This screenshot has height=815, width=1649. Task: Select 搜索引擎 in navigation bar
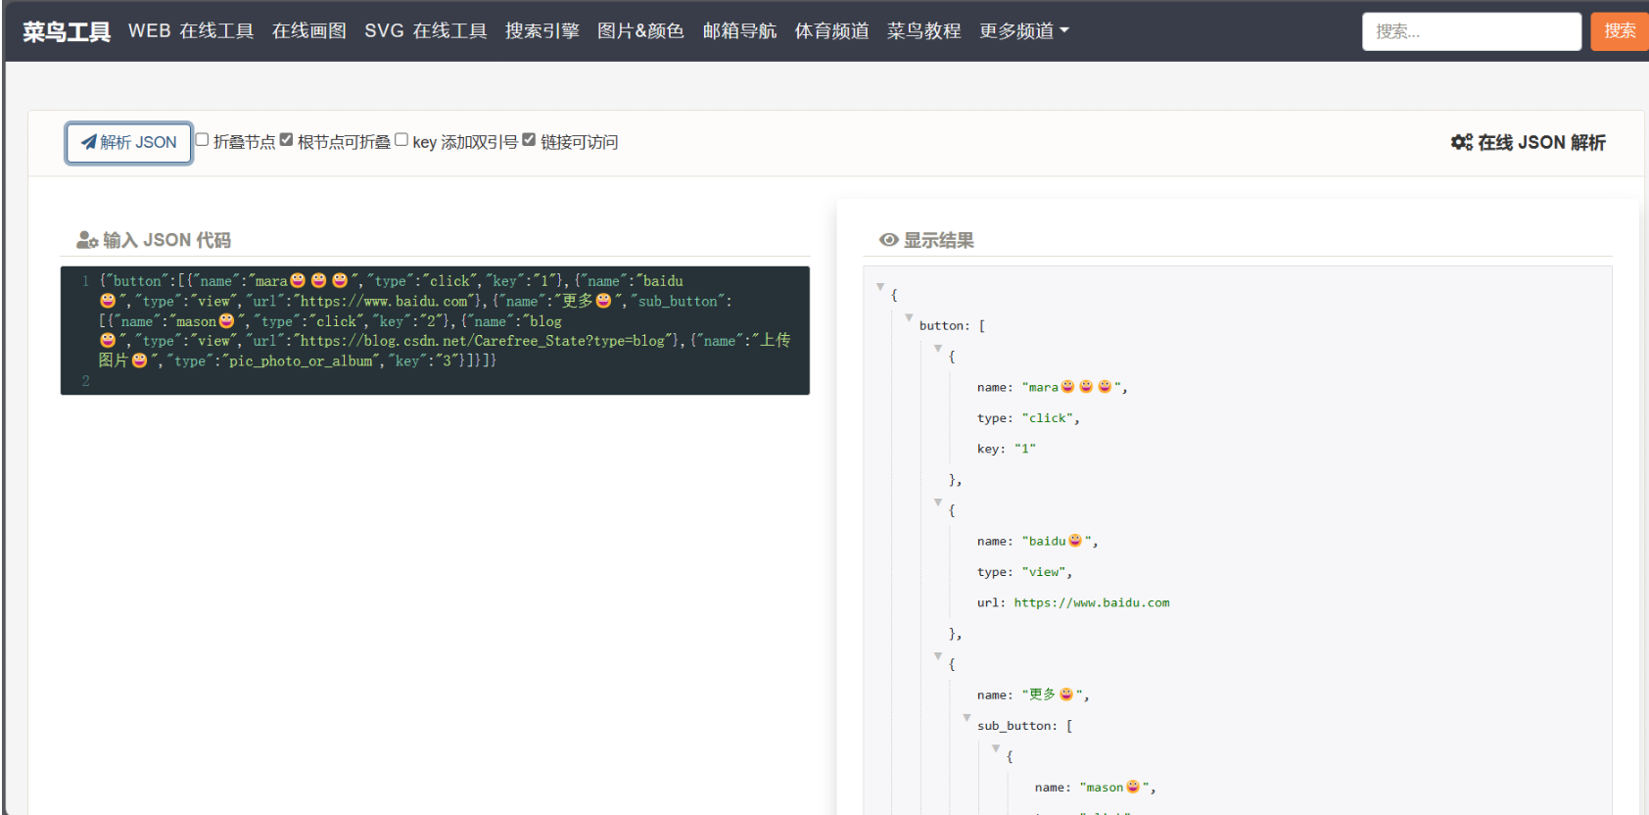[x=542, y=31]
